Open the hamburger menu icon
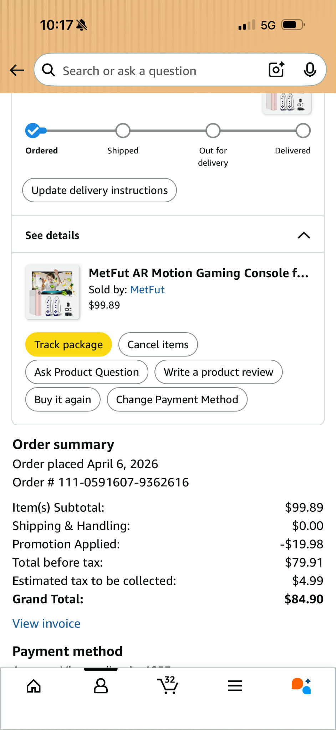This screenshot has width=336, height=730. coord(235,685)
